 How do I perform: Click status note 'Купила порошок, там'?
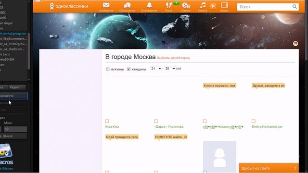[x=219, y=86]
